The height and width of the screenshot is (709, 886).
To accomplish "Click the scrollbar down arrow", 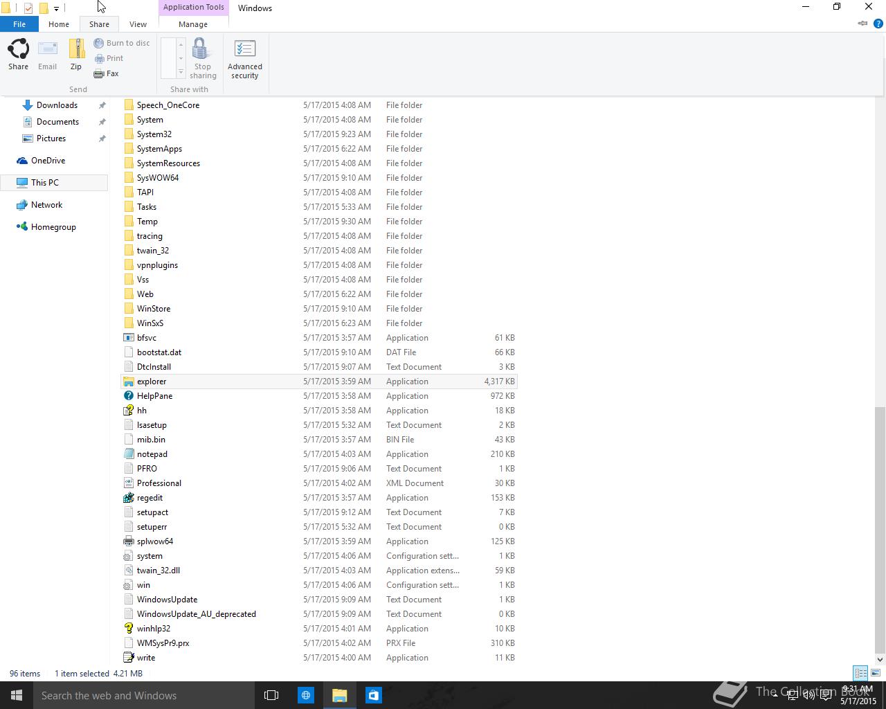I will tap(880, 659).
